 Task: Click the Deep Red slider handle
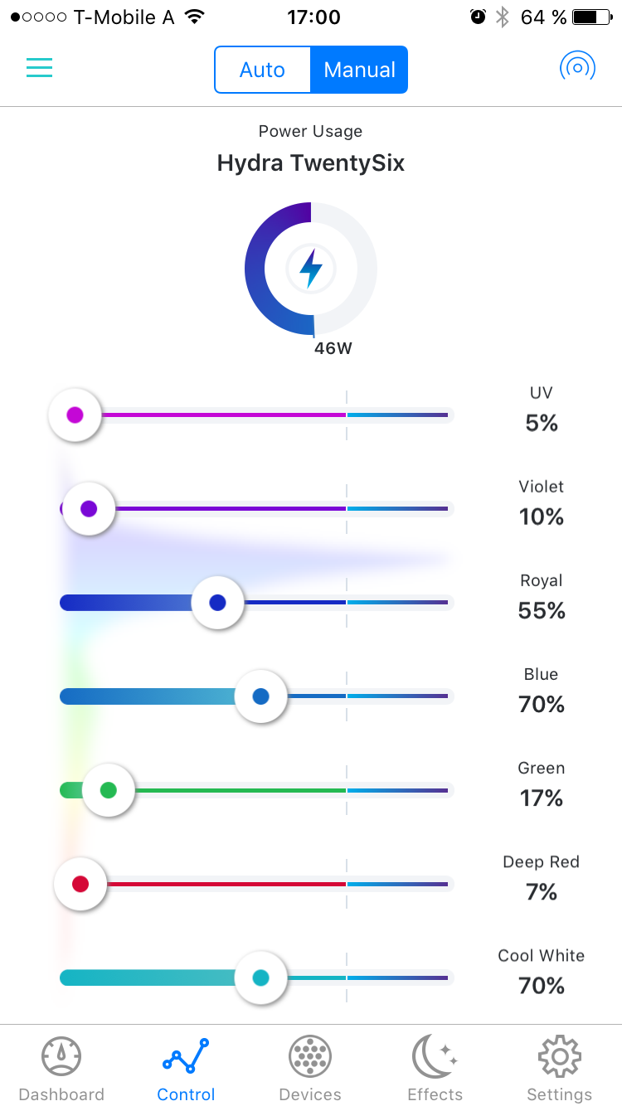click(x=80, y=884)
